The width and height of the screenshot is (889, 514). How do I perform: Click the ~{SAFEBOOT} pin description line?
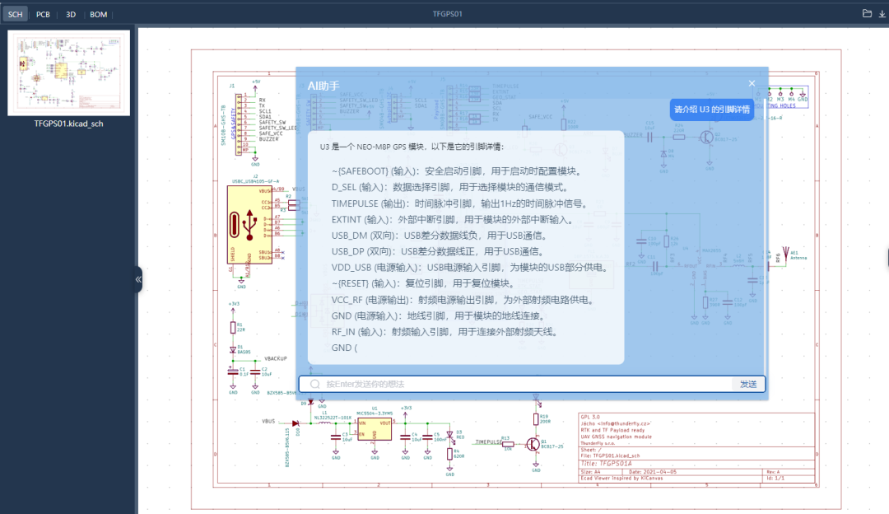457,171
